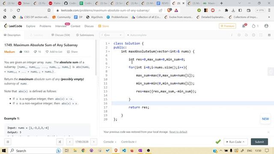Open the problem list hamburger icon

[8, 142]
